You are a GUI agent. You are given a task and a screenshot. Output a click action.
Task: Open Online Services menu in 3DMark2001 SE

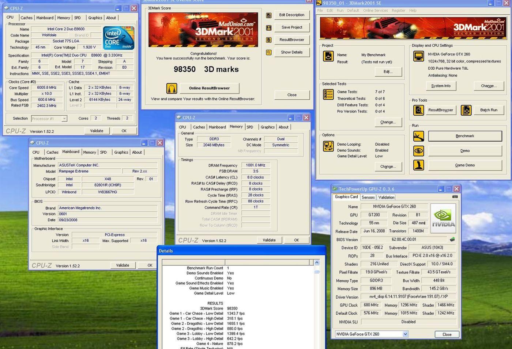tap(375, 11)
